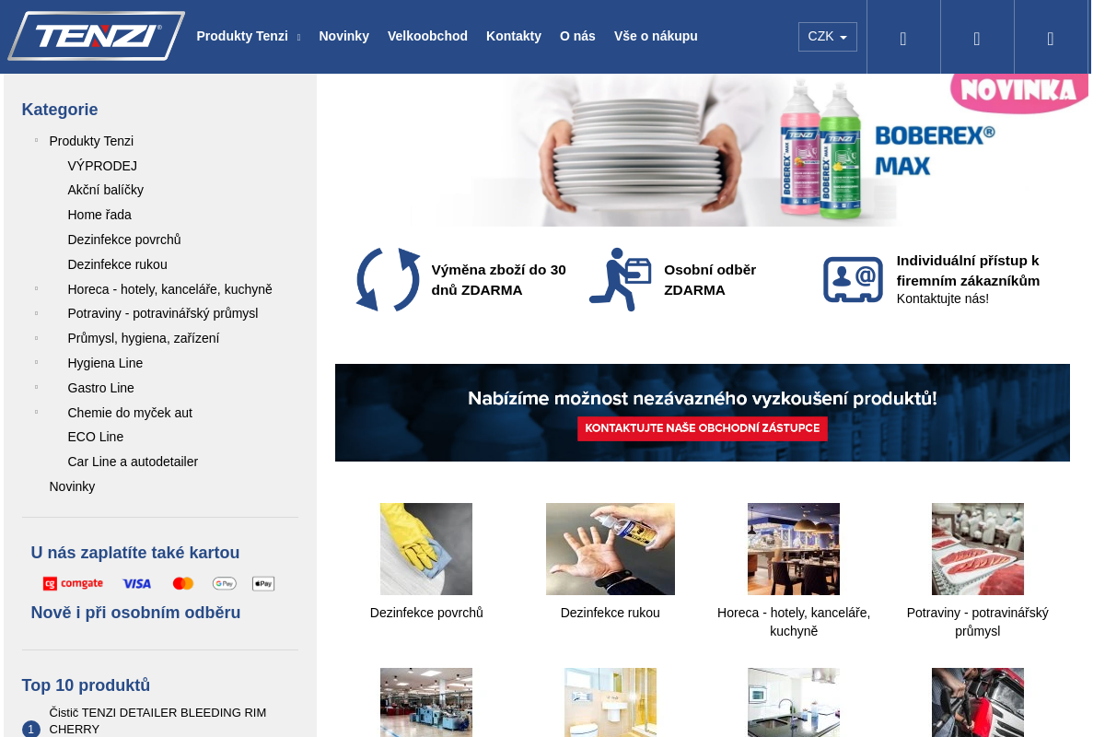Go to the Kontakty menu item
This screenshot has height=737, width=1105.
tap(513, 36)
